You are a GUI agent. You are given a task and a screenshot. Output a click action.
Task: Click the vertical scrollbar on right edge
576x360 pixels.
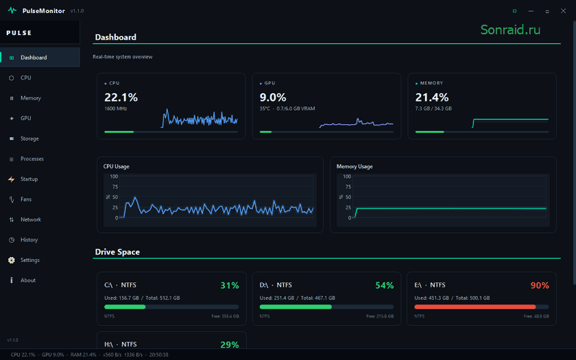574,152
